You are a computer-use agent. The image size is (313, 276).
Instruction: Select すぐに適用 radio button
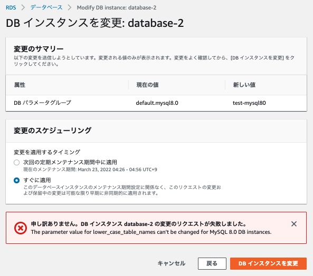coord(16,181)
